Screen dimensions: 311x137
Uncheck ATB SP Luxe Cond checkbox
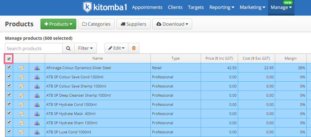(9, 131)
